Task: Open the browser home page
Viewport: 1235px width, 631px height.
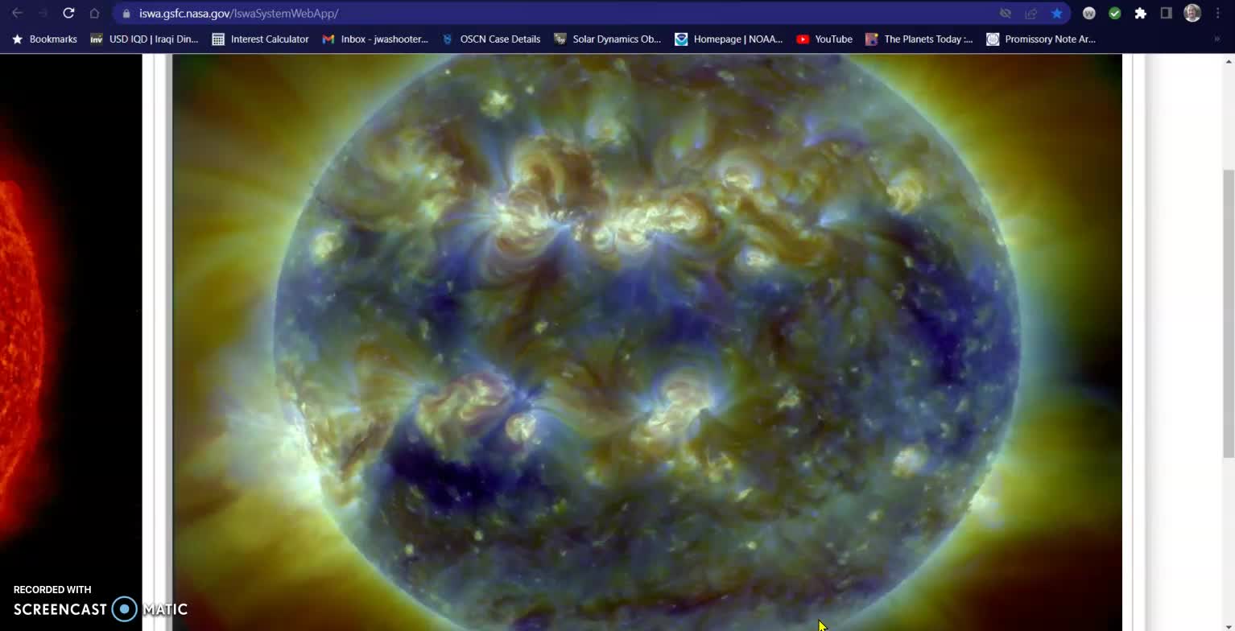Action: 94,13
